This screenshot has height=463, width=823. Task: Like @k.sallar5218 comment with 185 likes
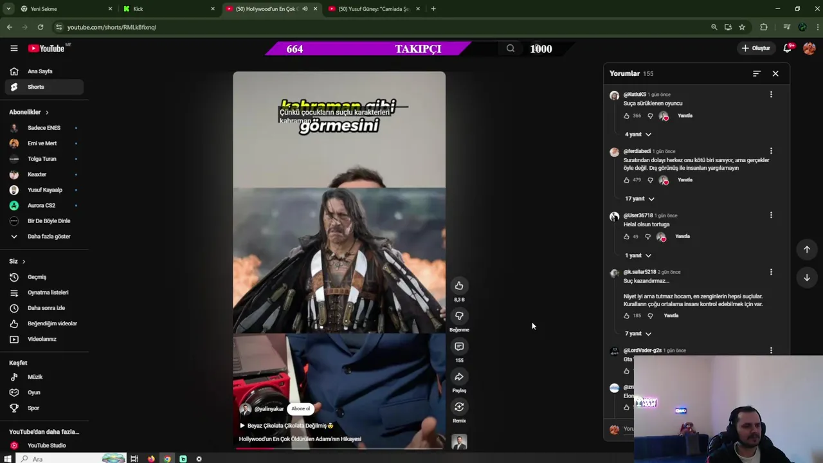pyautogui.click(x=626, y=316)
